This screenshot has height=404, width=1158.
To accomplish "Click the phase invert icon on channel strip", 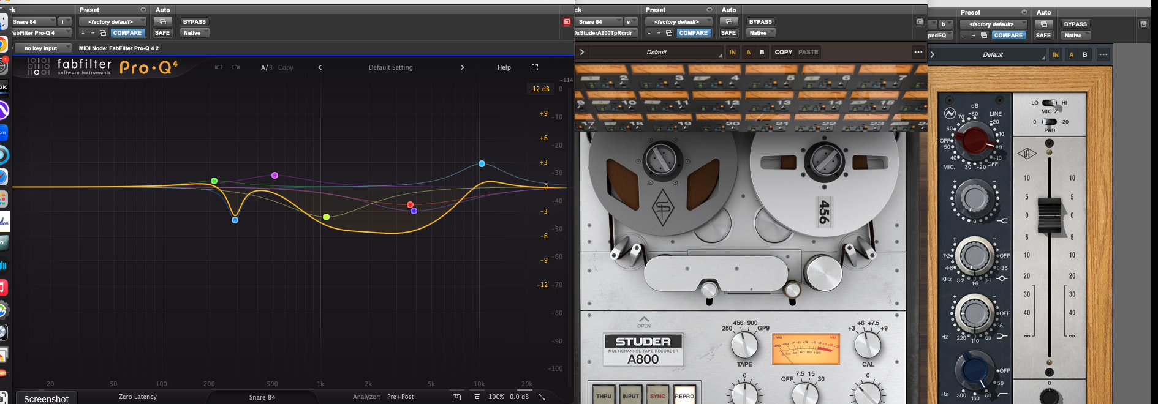I will pyautogui.click(x=950, y=113).
